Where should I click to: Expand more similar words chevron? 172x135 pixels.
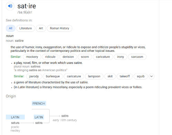151,76
